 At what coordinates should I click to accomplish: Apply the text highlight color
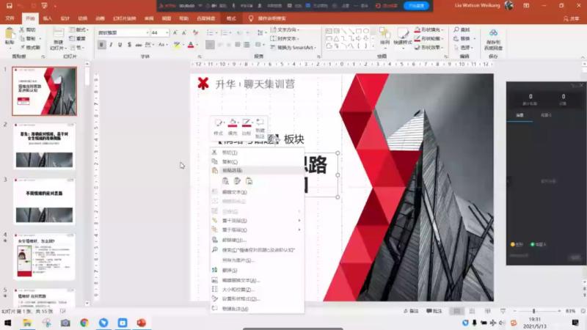click(177, 45)
